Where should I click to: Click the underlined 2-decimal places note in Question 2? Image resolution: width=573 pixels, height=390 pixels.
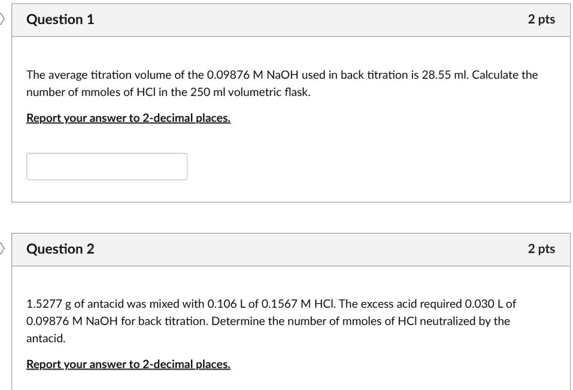[x=128, y=364]
